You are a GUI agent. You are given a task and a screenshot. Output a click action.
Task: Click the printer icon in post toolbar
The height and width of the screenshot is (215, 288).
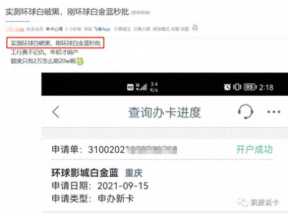click(x=195, y=28)
